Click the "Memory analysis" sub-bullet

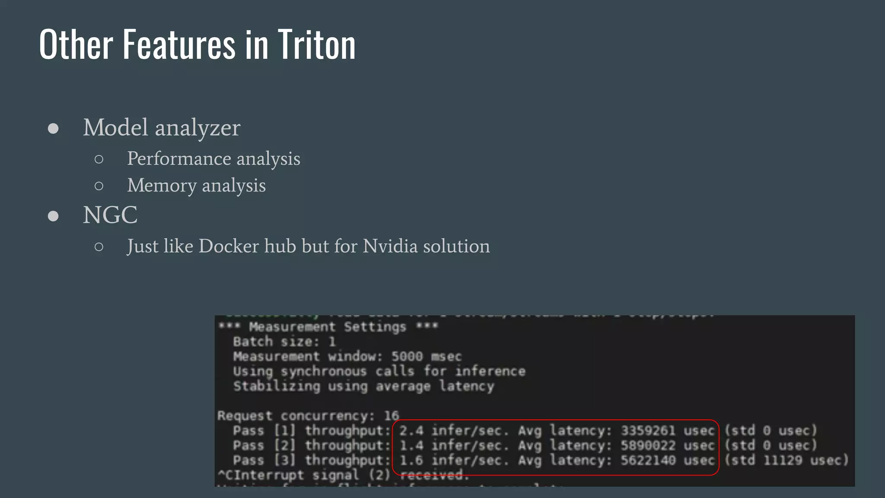pyautogui.click(x=196, y=185)
